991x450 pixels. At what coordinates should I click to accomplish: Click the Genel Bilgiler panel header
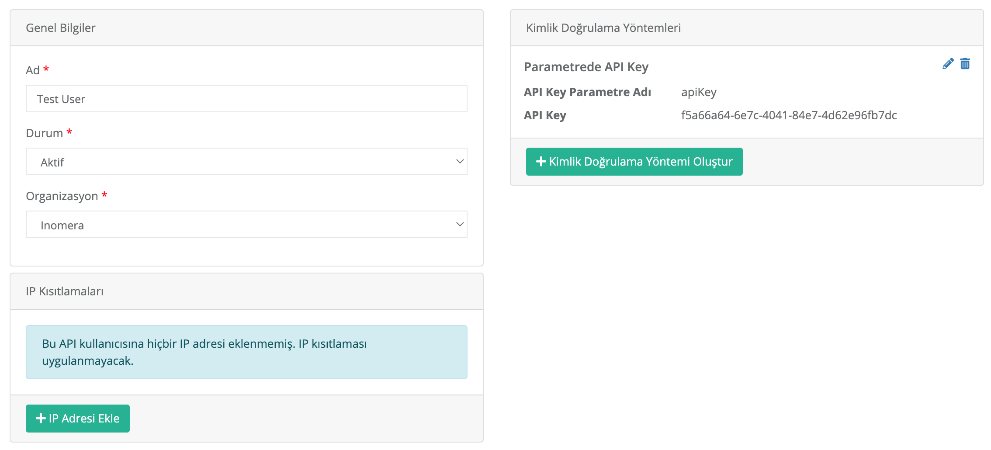coord(246,28)
